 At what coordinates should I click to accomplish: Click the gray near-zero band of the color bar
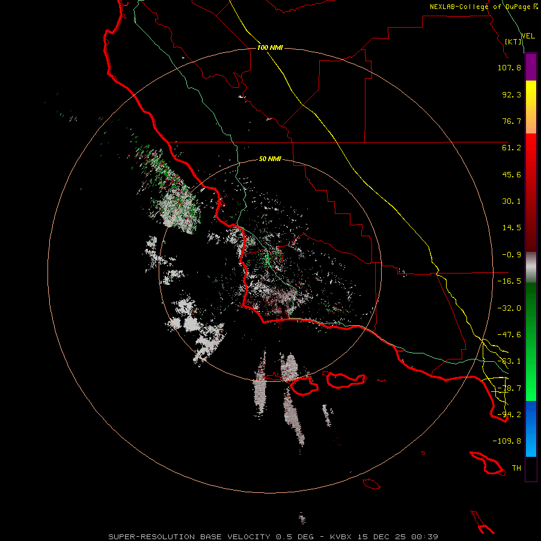[531, 267]
